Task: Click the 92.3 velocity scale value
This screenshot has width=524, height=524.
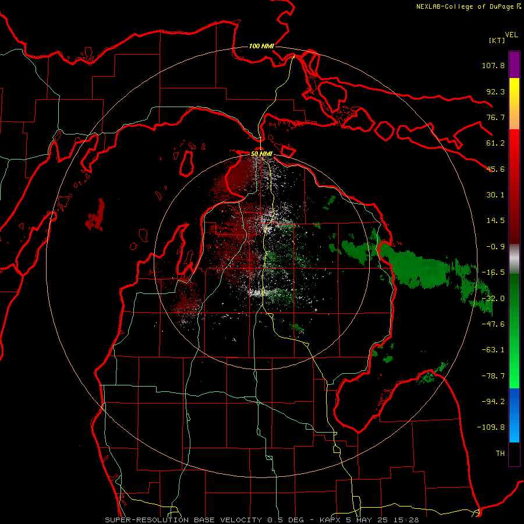Action: (495, 91)
